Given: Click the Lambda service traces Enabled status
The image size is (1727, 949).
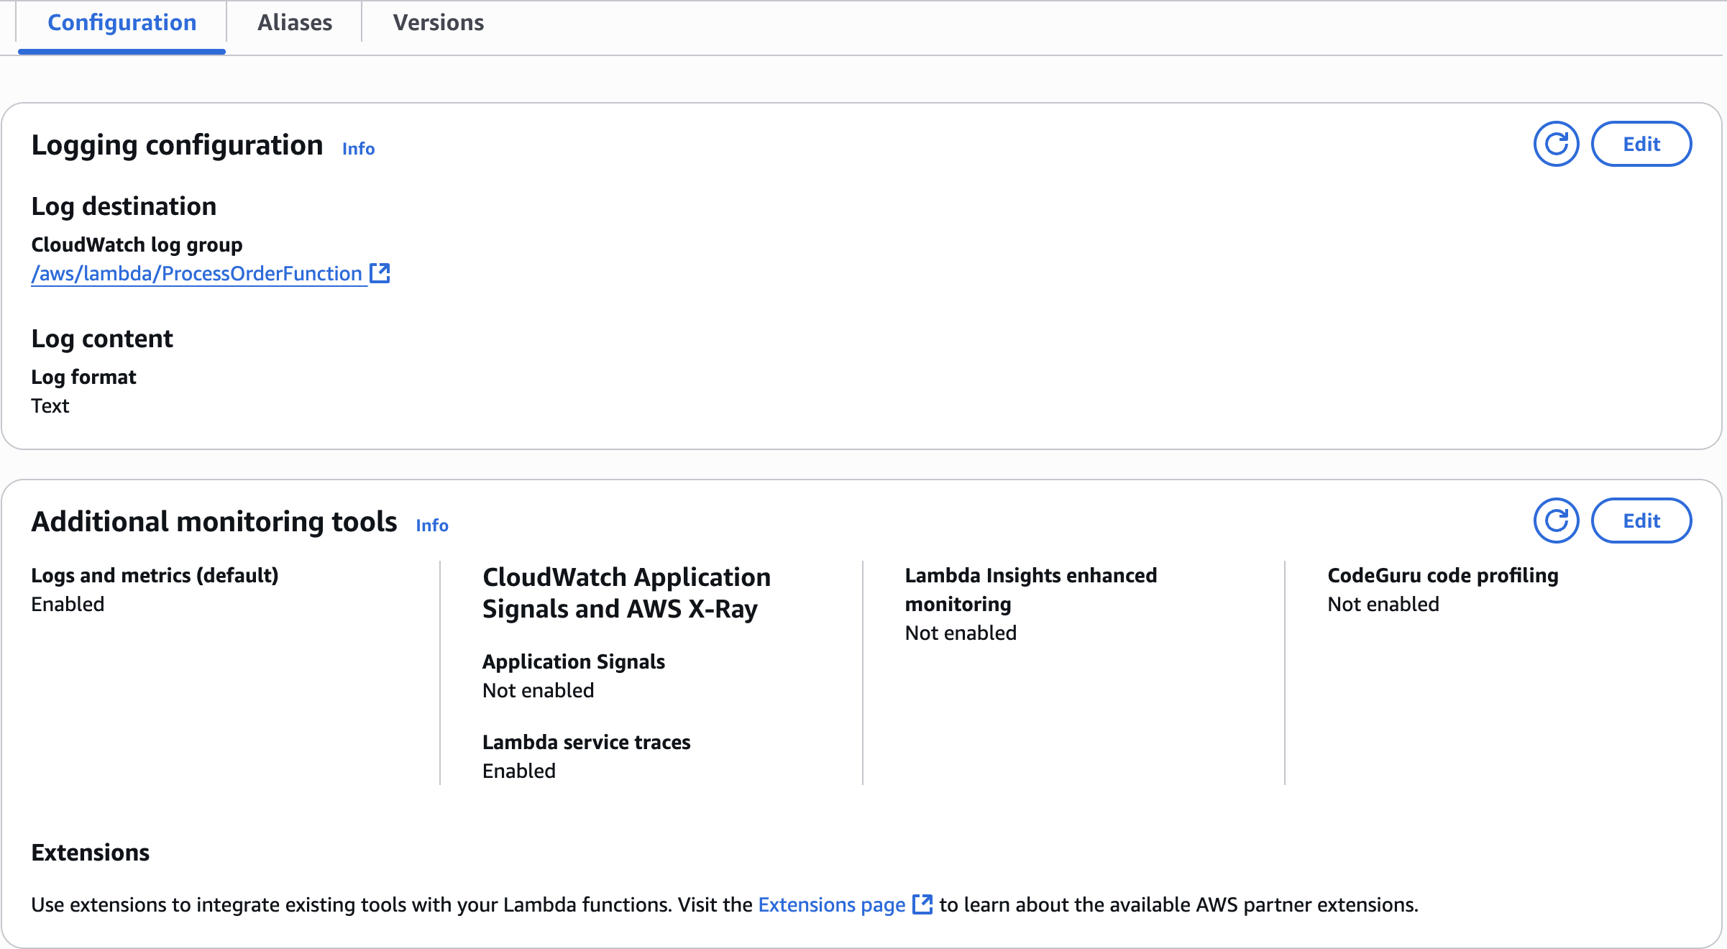Looking at the screenshot, I should (x=518, y=771).
